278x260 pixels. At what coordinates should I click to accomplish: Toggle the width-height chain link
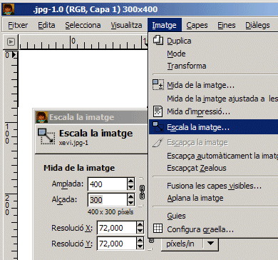[x=142, y=192]
